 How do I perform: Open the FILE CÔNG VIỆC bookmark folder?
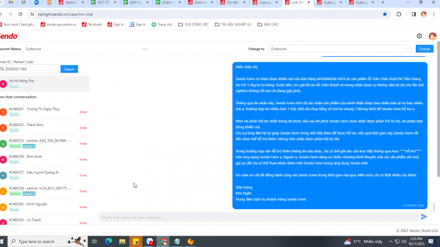(x=193, y=25)
